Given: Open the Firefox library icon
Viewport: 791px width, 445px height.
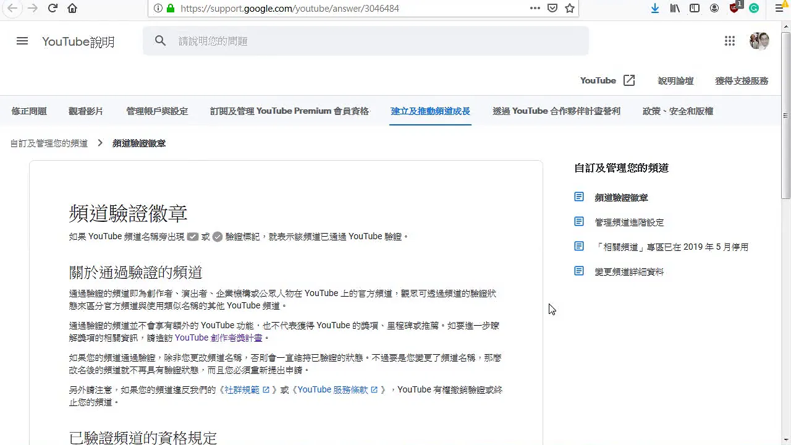Looking at the screenshot, I should 675,8.
